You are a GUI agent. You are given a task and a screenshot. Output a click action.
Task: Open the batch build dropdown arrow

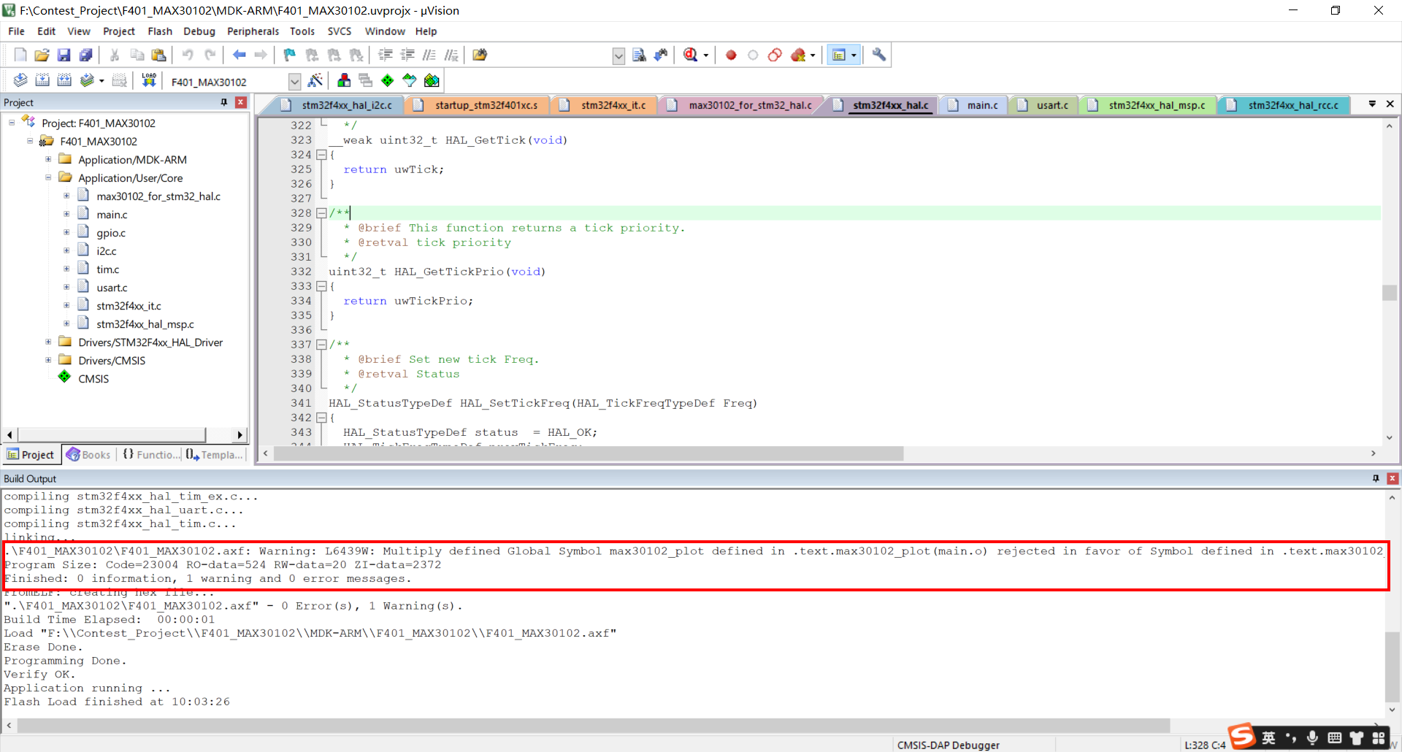101,81
